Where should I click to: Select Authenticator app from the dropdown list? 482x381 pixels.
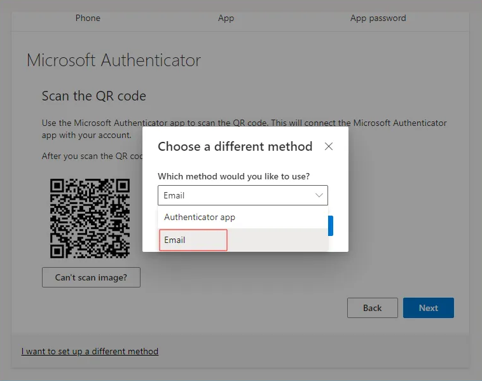coord(243,217)
